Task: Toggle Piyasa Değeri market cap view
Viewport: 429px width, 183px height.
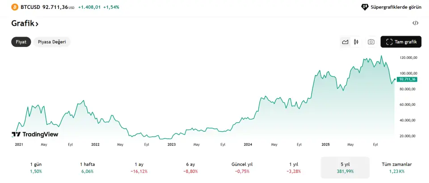Action: click(x=52, y=42)
